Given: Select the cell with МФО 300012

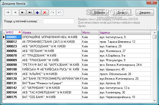Looking at the screenshot, I should [13, 42].
